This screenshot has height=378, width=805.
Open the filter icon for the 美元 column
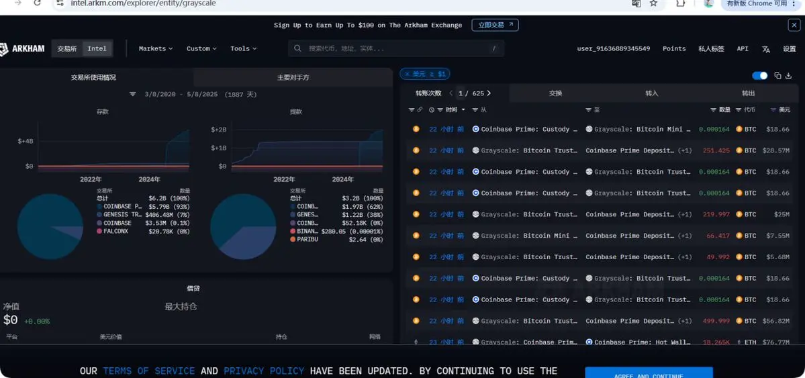[773, 110]
